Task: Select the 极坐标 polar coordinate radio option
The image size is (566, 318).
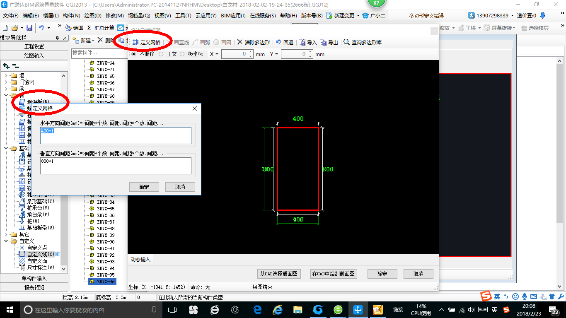Action: coord(182,54)
